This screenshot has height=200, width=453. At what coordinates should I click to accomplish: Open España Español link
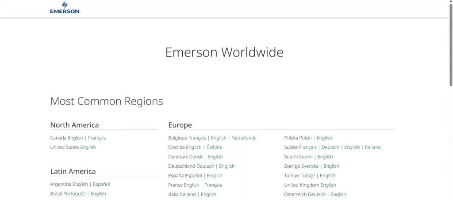click(x=194, y=176)
